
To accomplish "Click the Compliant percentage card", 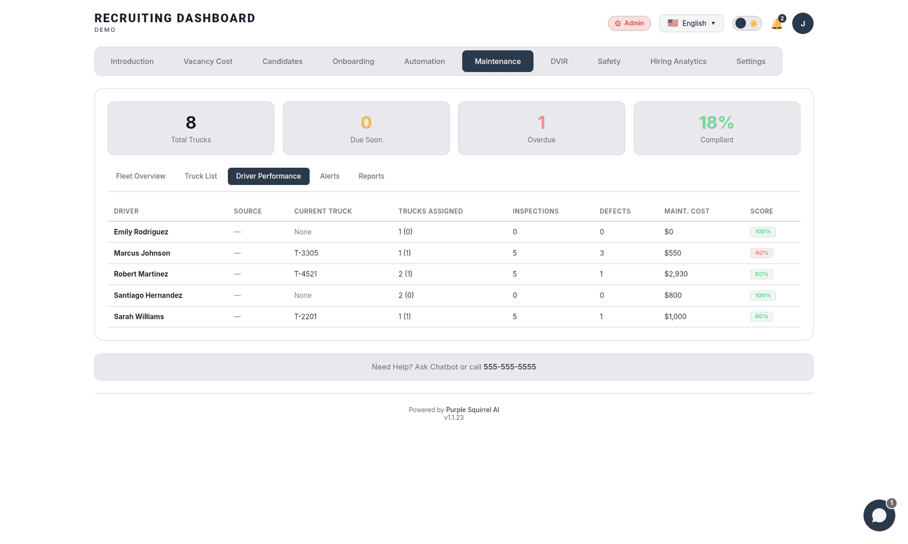I will pyautogui.click(x=716, y=129).
